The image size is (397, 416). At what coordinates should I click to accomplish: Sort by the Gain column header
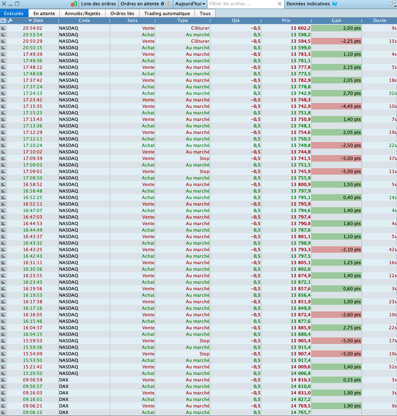336,20
